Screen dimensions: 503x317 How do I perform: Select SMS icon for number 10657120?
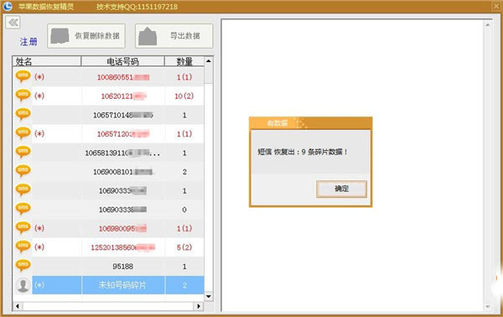click(x=23, y=133)
